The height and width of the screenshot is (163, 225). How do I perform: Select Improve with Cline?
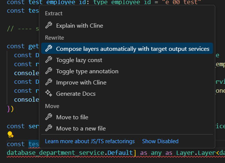click(127, 82)
